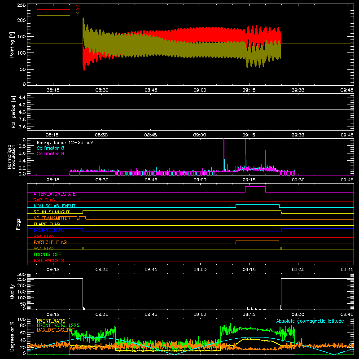Select the Quality axis title
Image resolution: width=359 pixels, height=359 pixels.
coord(12,291)
